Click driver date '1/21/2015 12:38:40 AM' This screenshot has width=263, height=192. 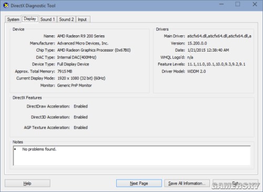pyautogui.click(x=208, y=50)
